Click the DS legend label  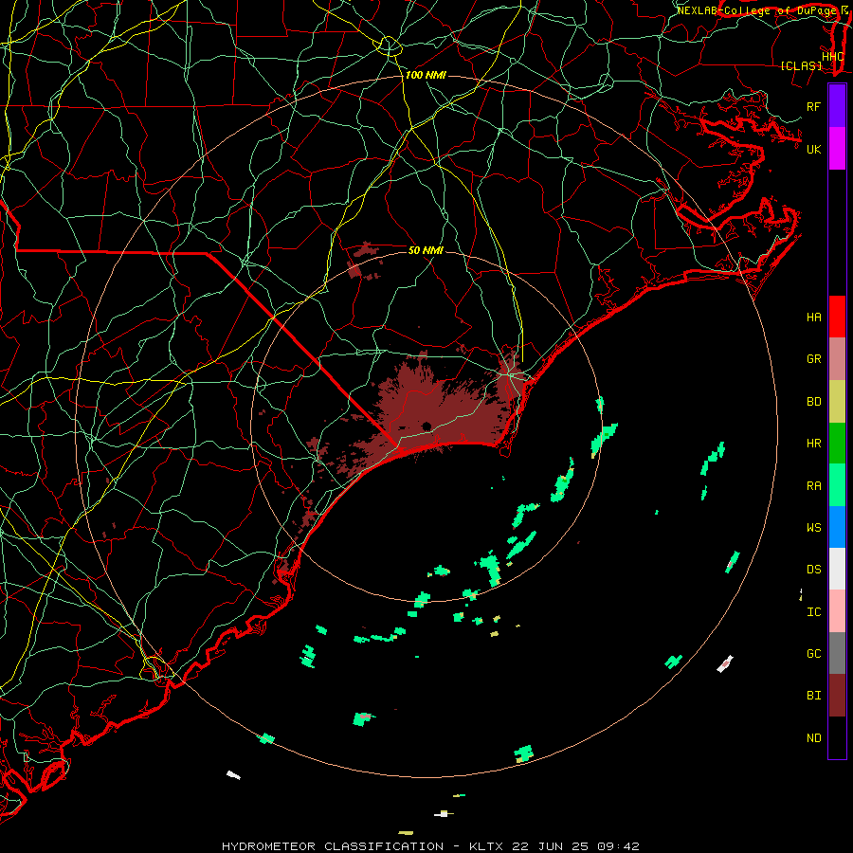point(813,570)
